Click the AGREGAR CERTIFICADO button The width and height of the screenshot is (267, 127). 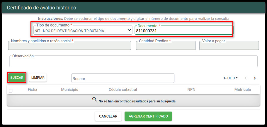[148, 116]
